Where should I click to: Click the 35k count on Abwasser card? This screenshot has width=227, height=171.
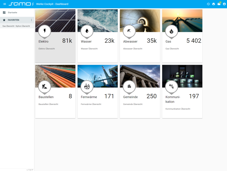click(x=152, y=41)
